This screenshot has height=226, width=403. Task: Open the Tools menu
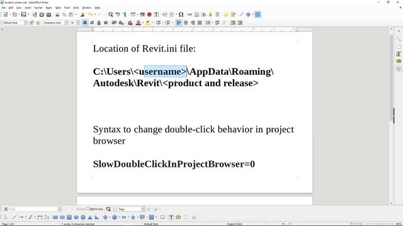point(76,8)
